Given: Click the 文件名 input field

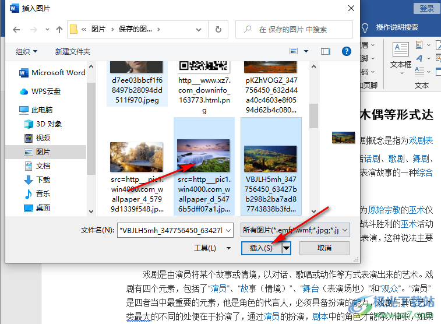Looking at the screenshot, I should pos(171,230).
